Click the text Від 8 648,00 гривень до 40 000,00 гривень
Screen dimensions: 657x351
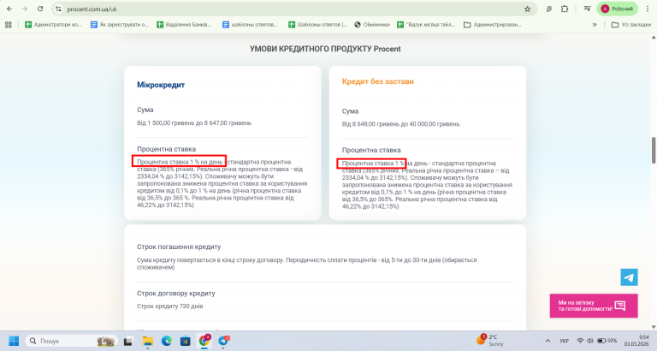[400, 124]
